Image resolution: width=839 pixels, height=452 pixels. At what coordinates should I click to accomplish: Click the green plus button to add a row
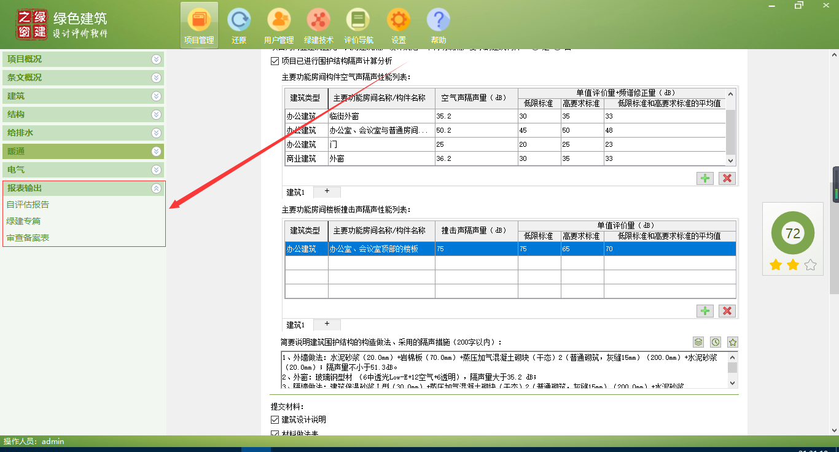pyautogui.click(x=704, y=178)
